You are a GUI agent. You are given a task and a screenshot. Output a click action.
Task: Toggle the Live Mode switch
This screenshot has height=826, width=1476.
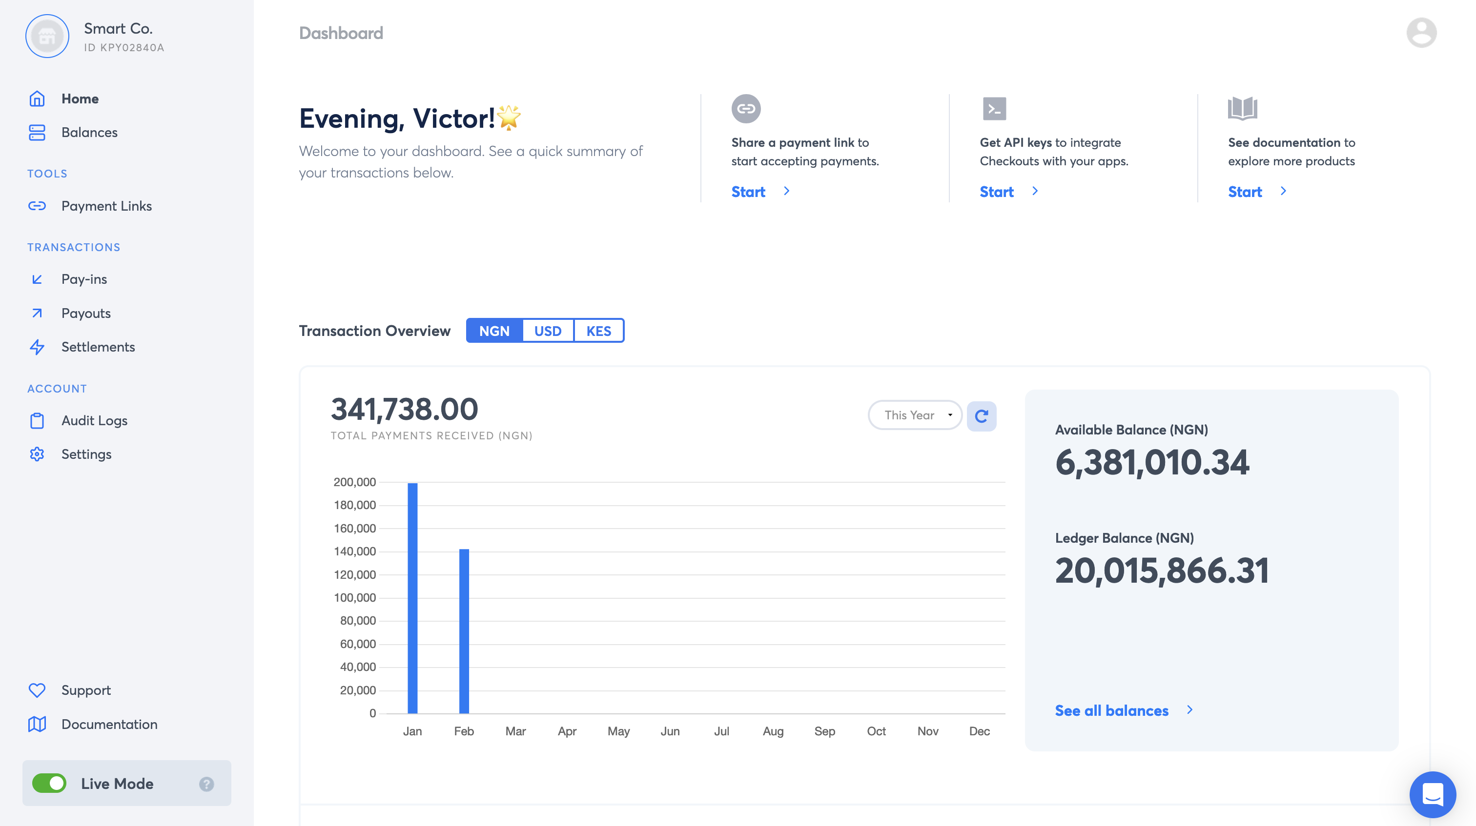click(x=49, y=783)
